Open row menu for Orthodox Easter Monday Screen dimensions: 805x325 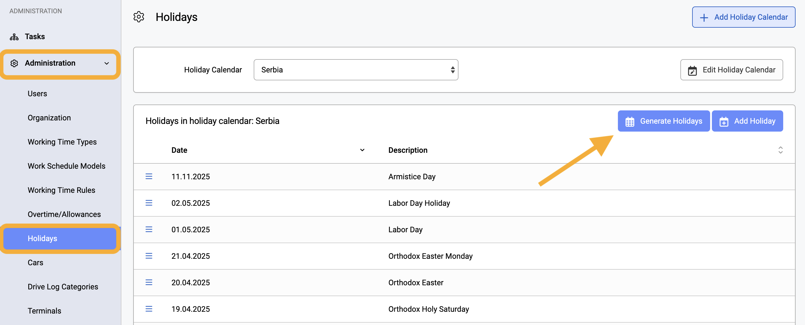(149, 256)
